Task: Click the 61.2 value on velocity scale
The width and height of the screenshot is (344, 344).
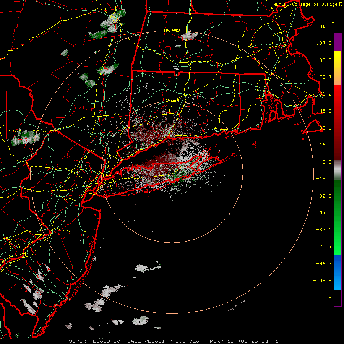Action: (325, 94)
